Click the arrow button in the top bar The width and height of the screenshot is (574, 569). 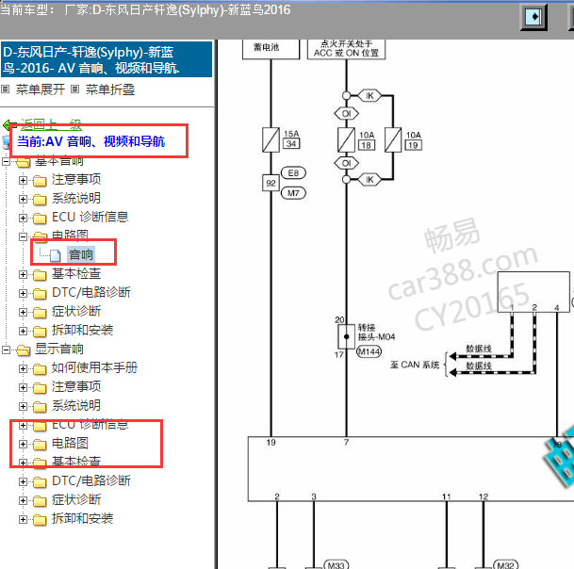(x=533, y=17)
